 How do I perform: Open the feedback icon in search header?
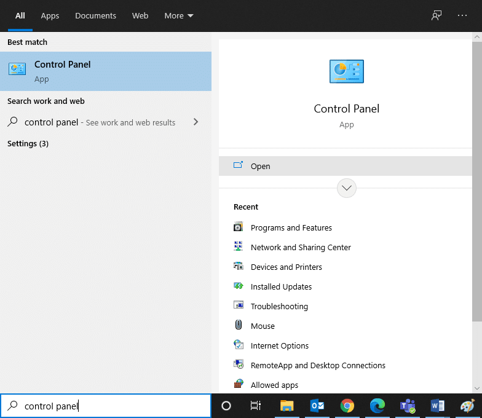(x=437, y=16)
